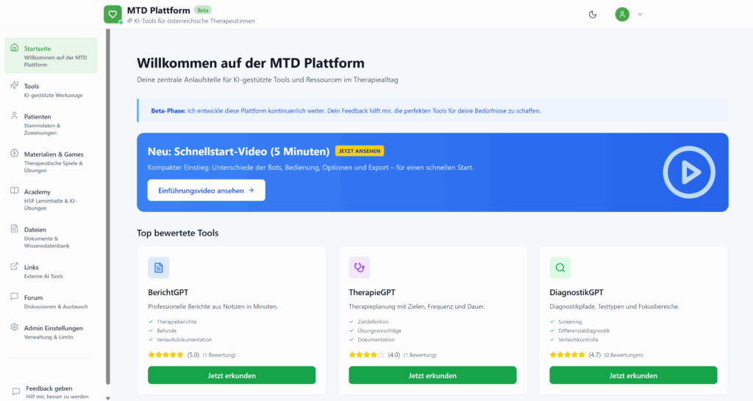This screenshot has width=753, height=401.
Task: Open Tools in the sidebar
Action: pos(32,86)
